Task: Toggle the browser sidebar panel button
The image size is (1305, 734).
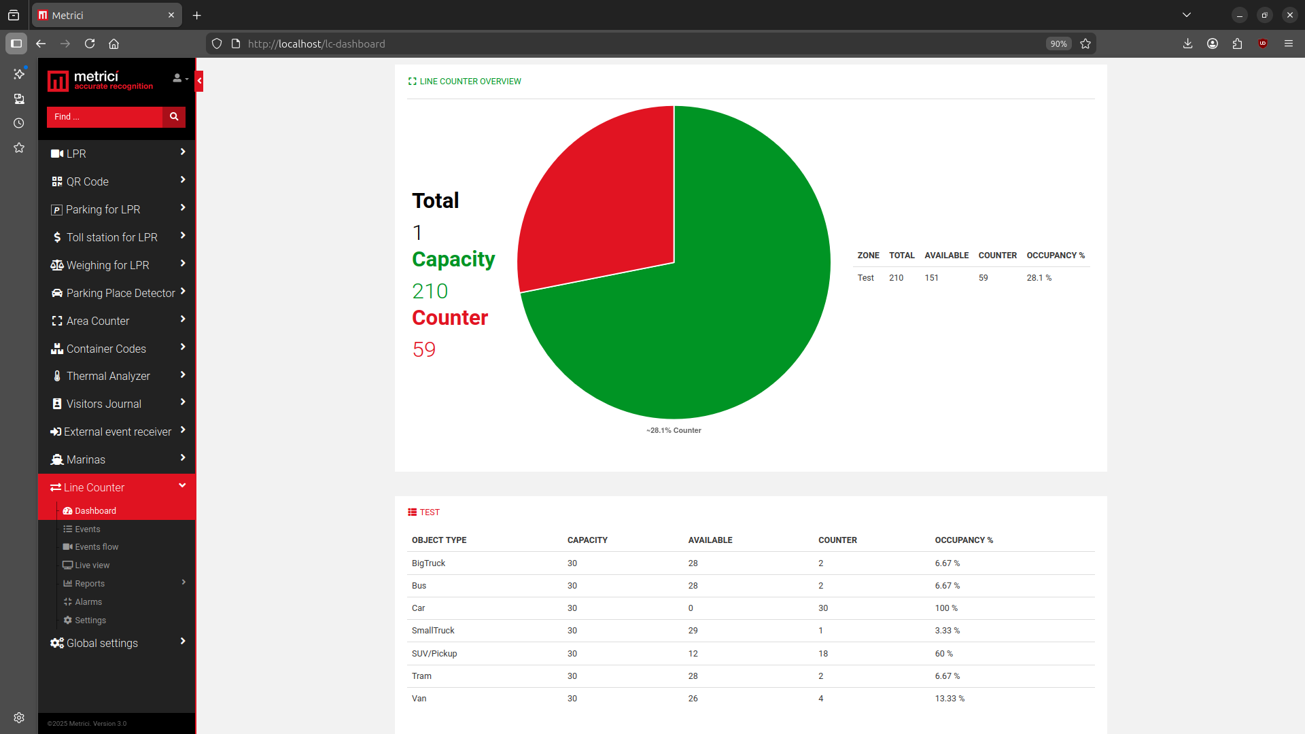Action: [16, 43]
